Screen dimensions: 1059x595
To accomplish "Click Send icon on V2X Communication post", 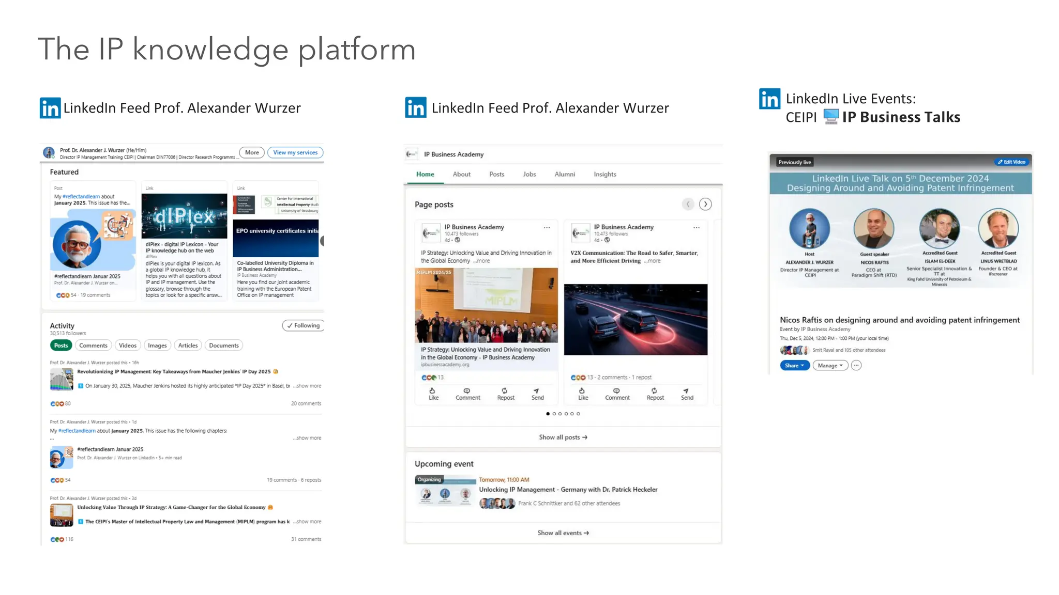I will pyautogui.click(x=686, y=391).
